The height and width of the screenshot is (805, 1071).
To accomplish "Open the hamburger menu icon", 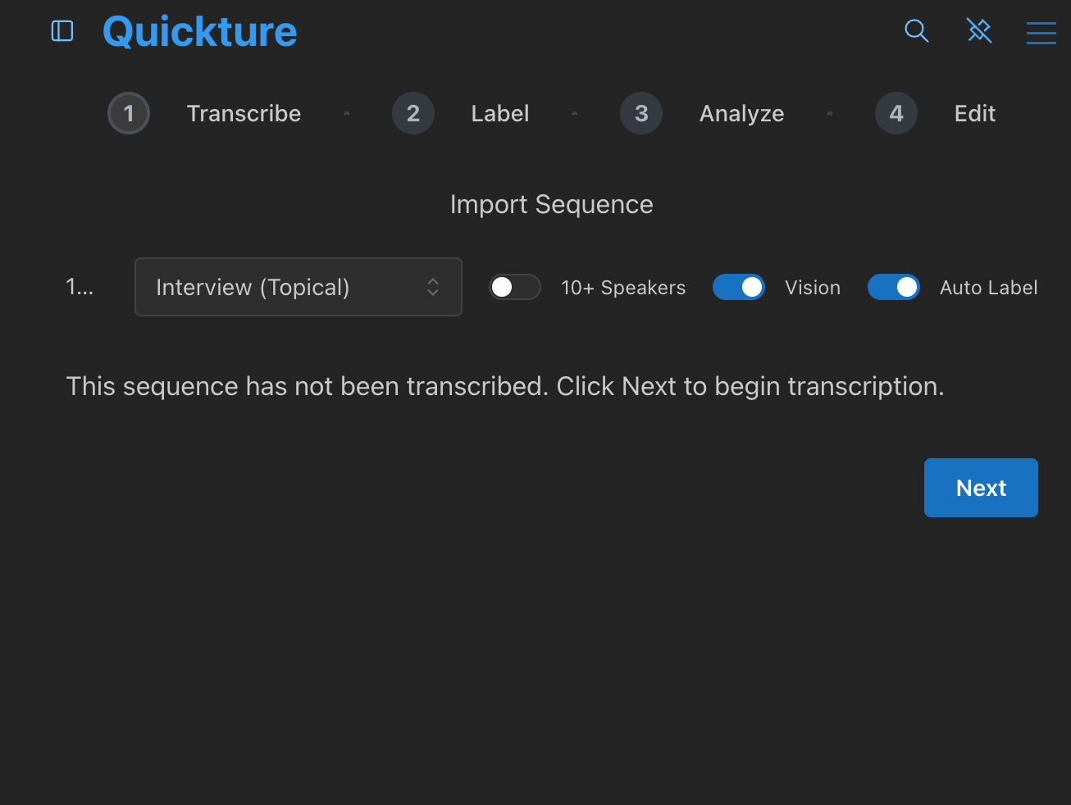I will (1041, 32).
